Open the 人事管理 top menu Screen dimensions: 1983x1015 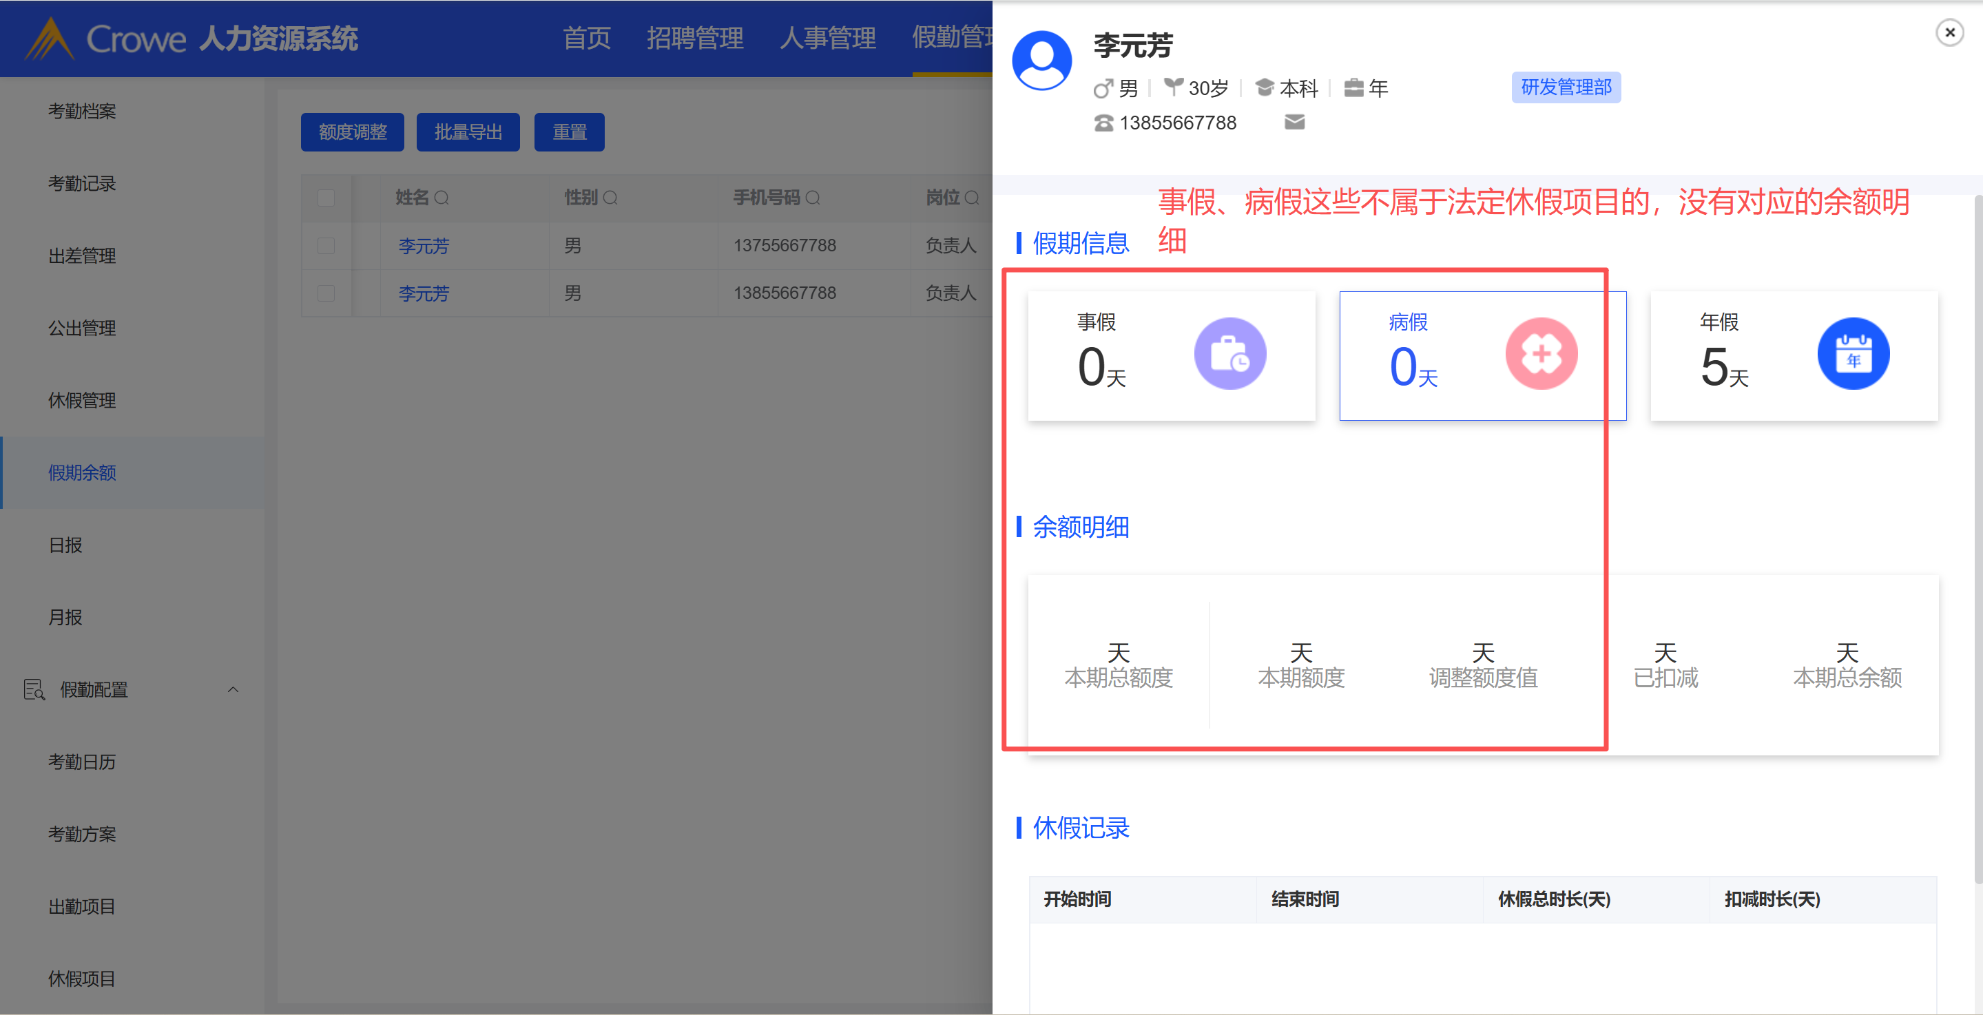[827, 38]
